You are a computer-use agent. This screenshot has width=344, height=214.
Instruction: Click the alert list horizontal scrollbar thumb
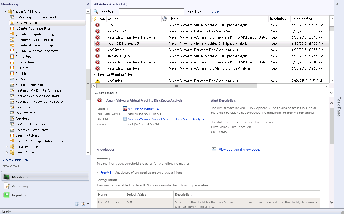[176, 86]
